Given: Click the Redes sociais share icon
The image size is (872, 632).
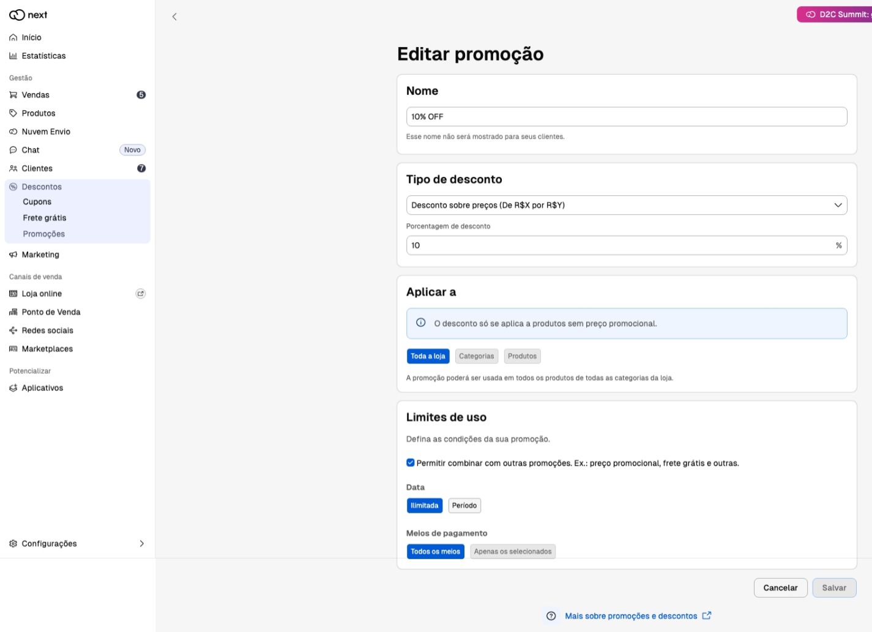Looking at the screenshot, I should pos(13,331).
